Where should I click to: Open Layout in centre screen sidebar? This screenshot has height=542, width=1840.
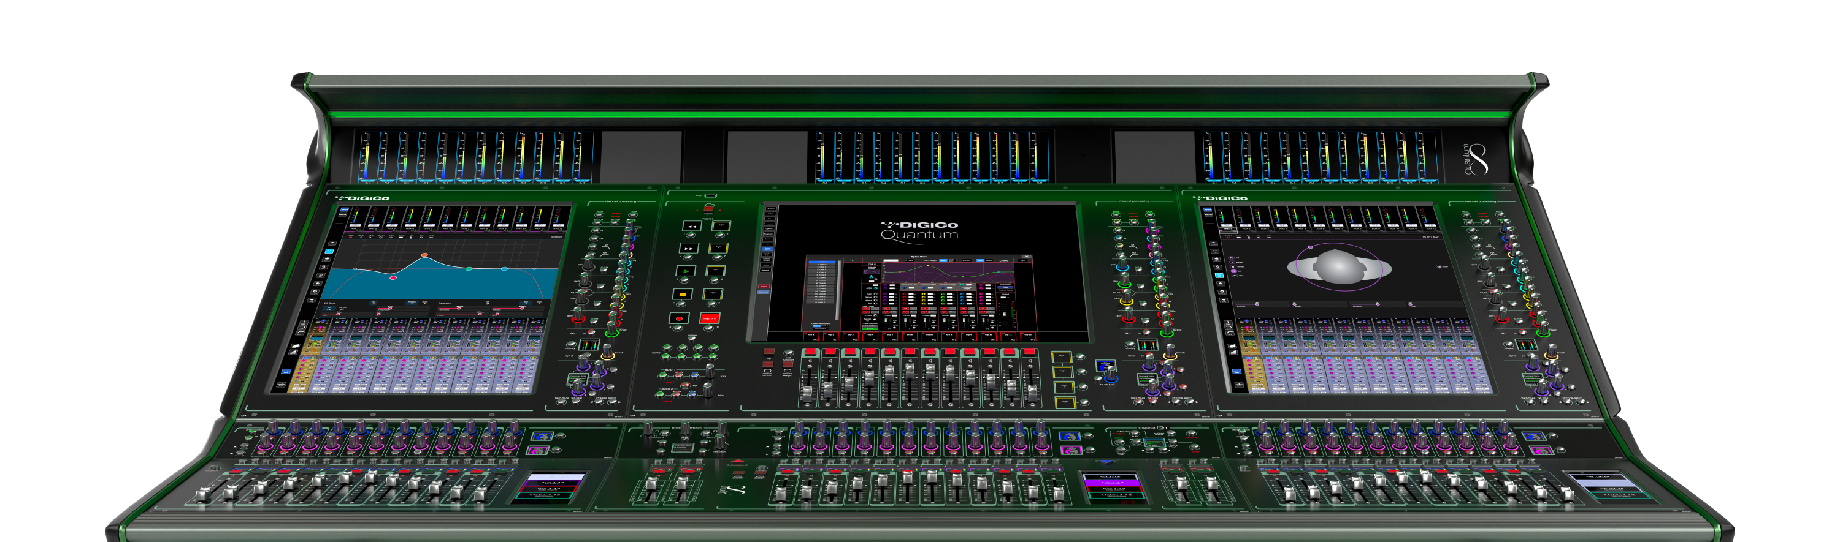click(771, 224)
